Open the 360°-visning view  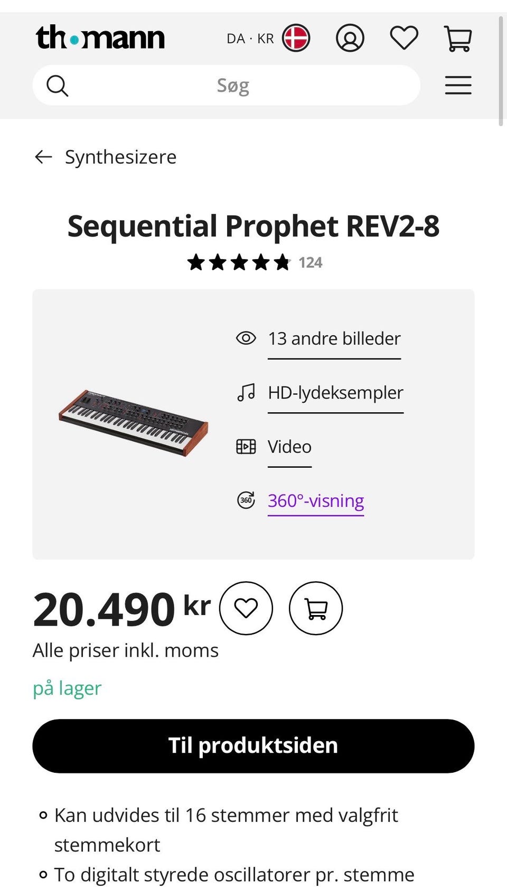coord(316,500)
